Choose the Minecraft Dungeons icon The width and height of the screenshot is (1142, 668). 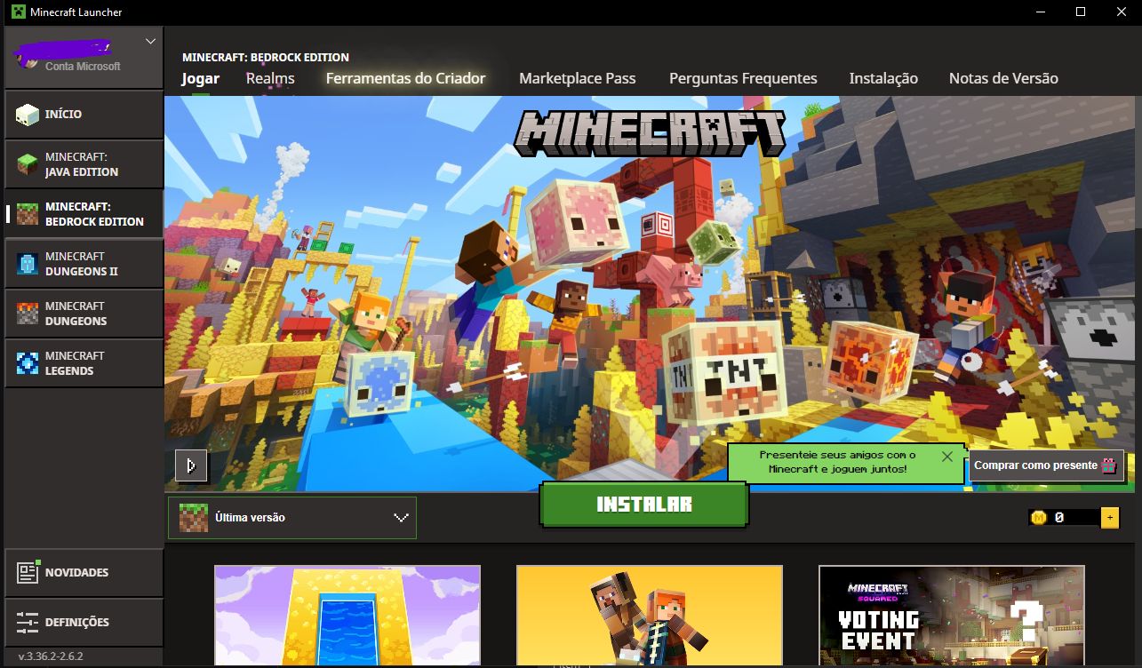coord(28,314)
